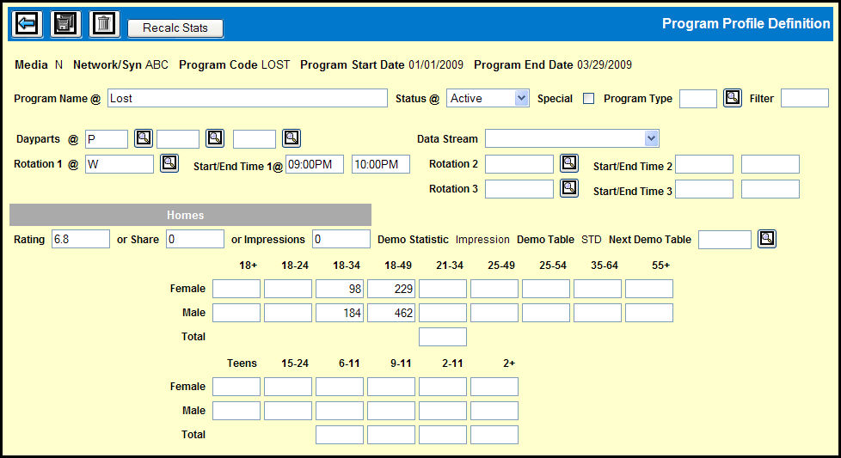Image resolution: width=841 pixels, height=458 pixels.
Task: Click the Program Profile Definition title
Action: pos(746,23)
